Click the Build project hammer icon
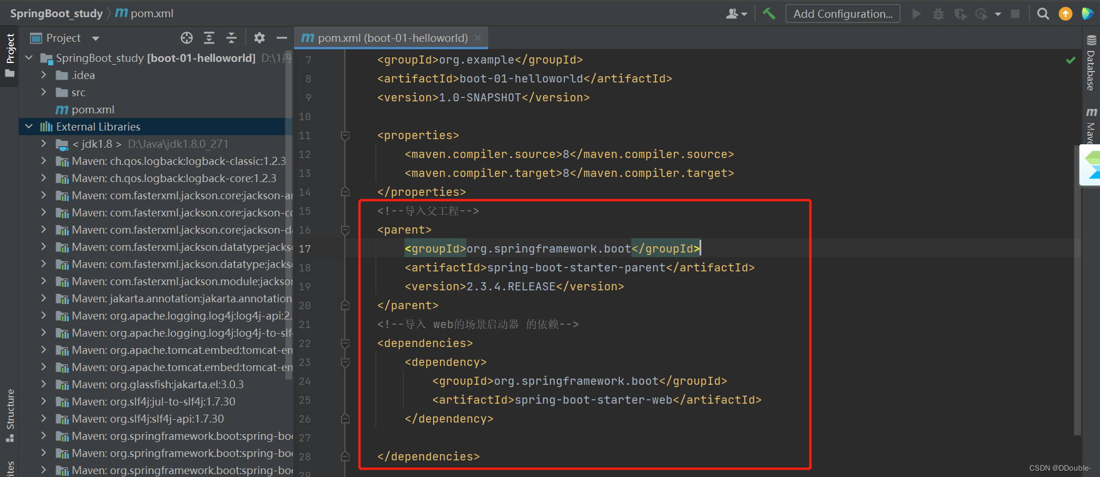1100x477 pixels. click(x=769, y=14)
